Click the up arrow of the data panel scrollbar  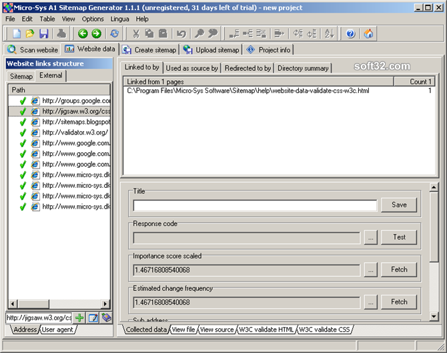(434, 188)
